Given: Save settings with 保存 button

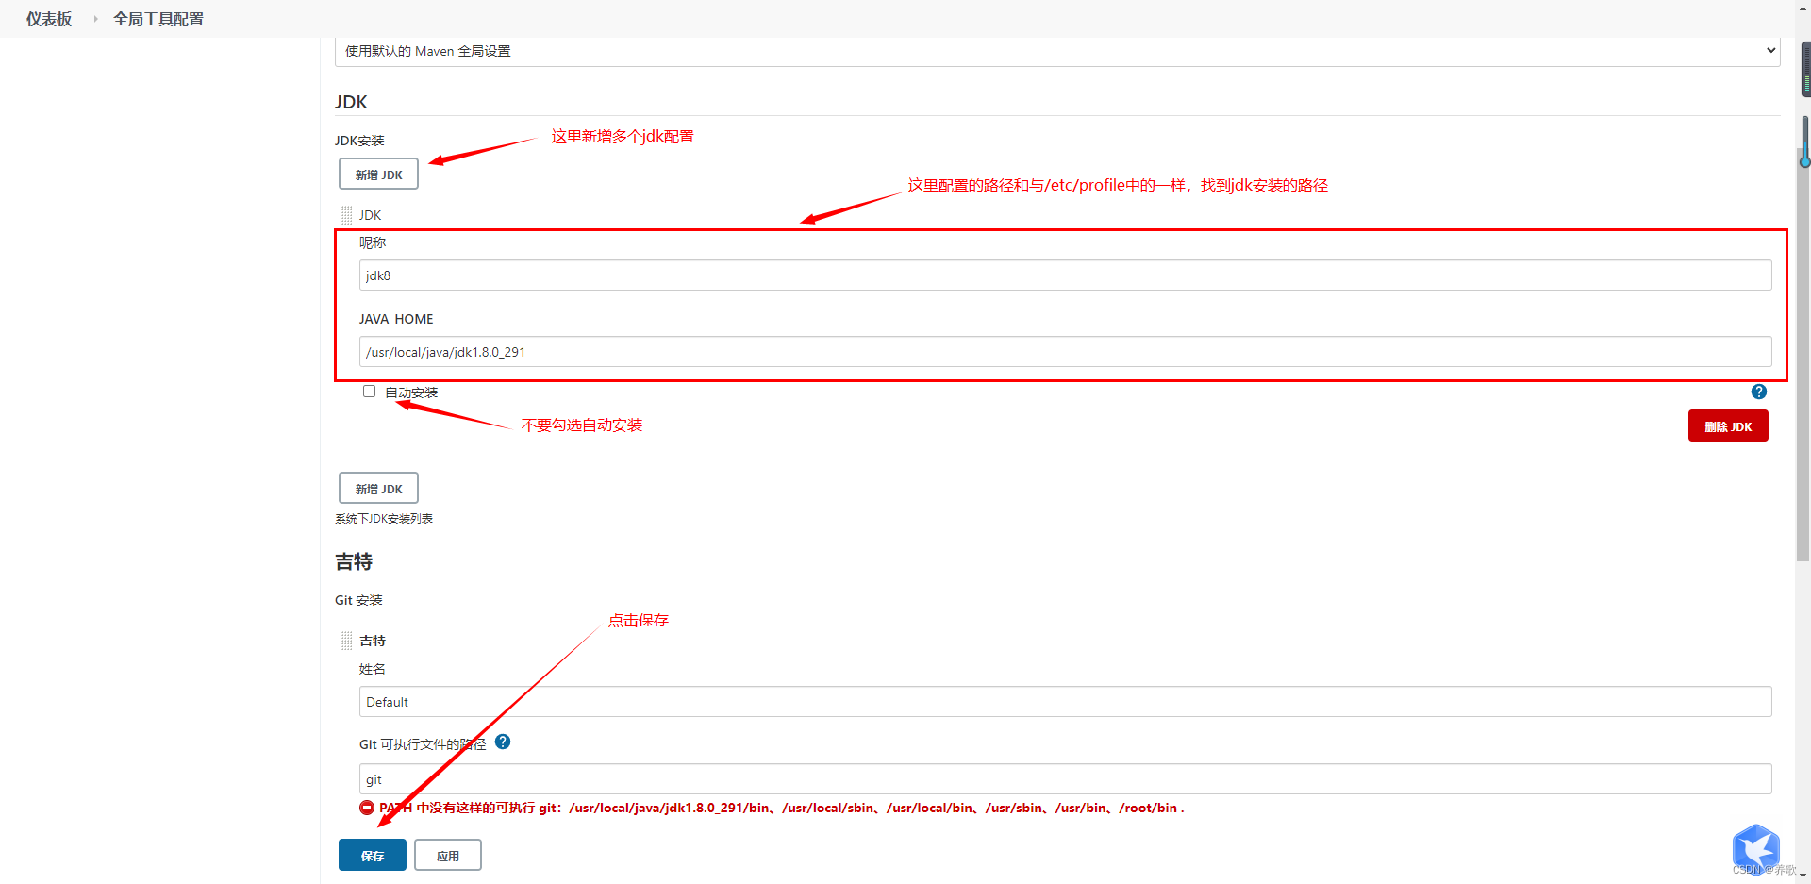Looking at the screenshot, I should coord(373,856).
